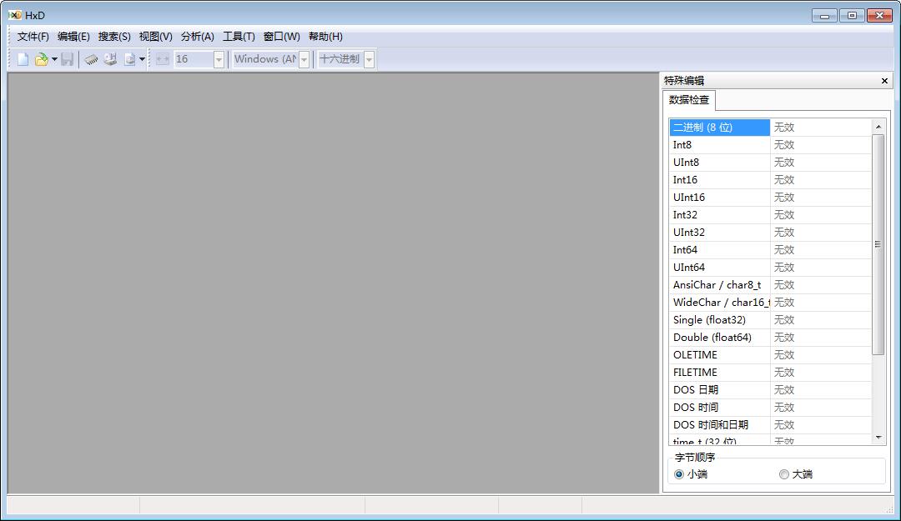Select the DOS 日期 row
Screen dimensions: 901x521
(x=770, y=390)
